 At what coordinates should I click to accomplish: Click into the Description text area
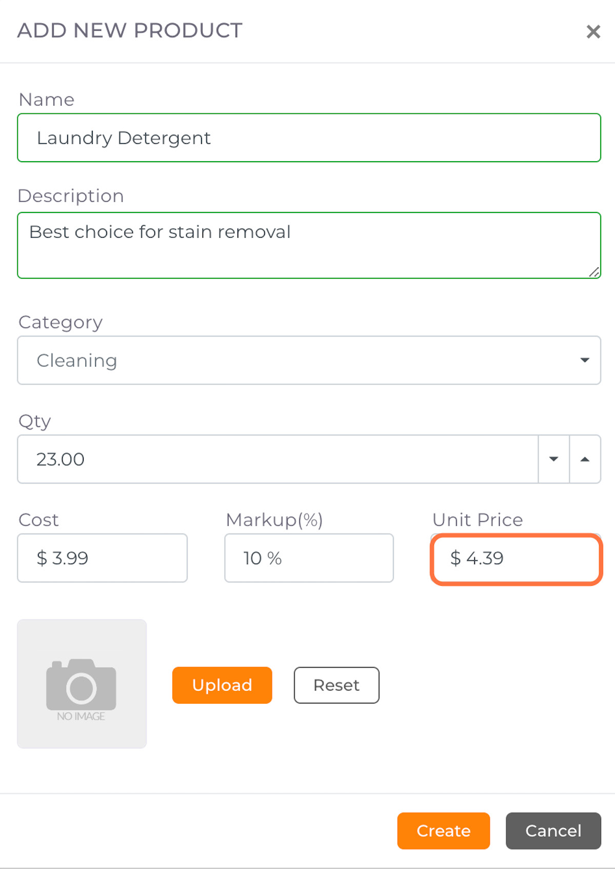309,245
